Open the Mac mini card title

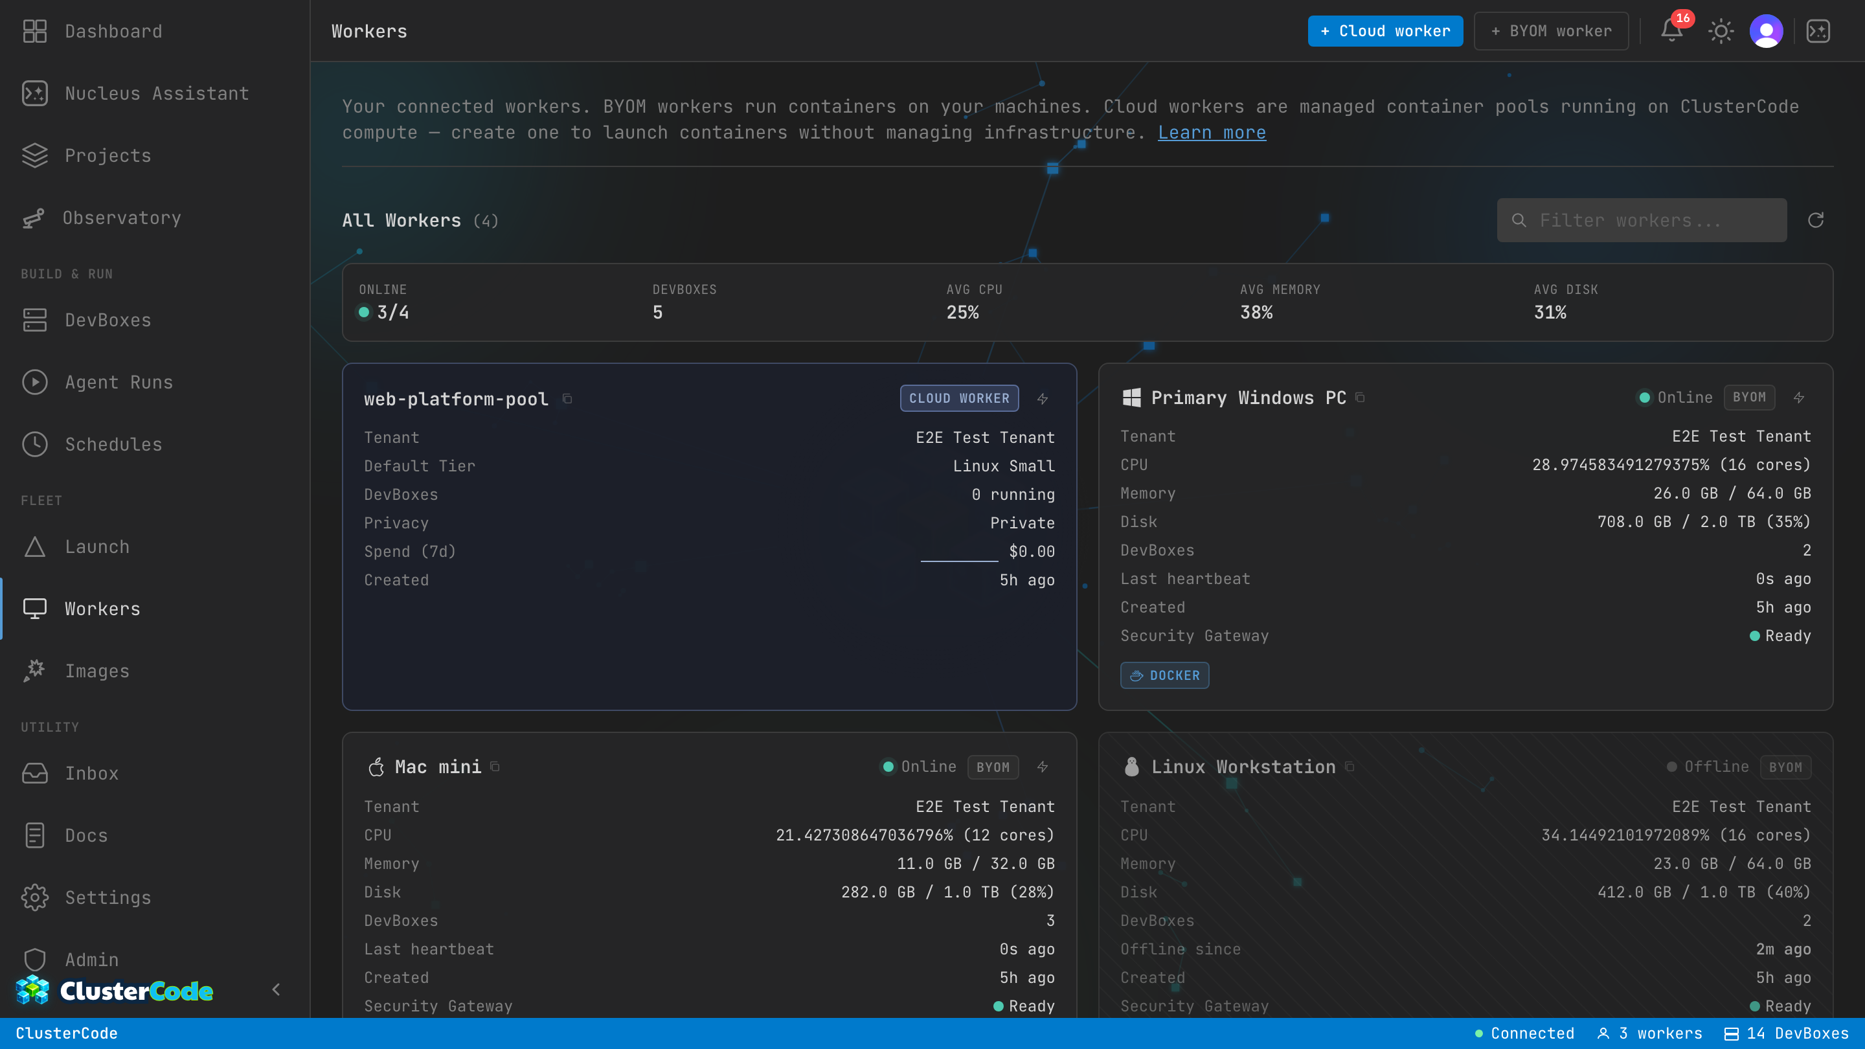(438, 767)
